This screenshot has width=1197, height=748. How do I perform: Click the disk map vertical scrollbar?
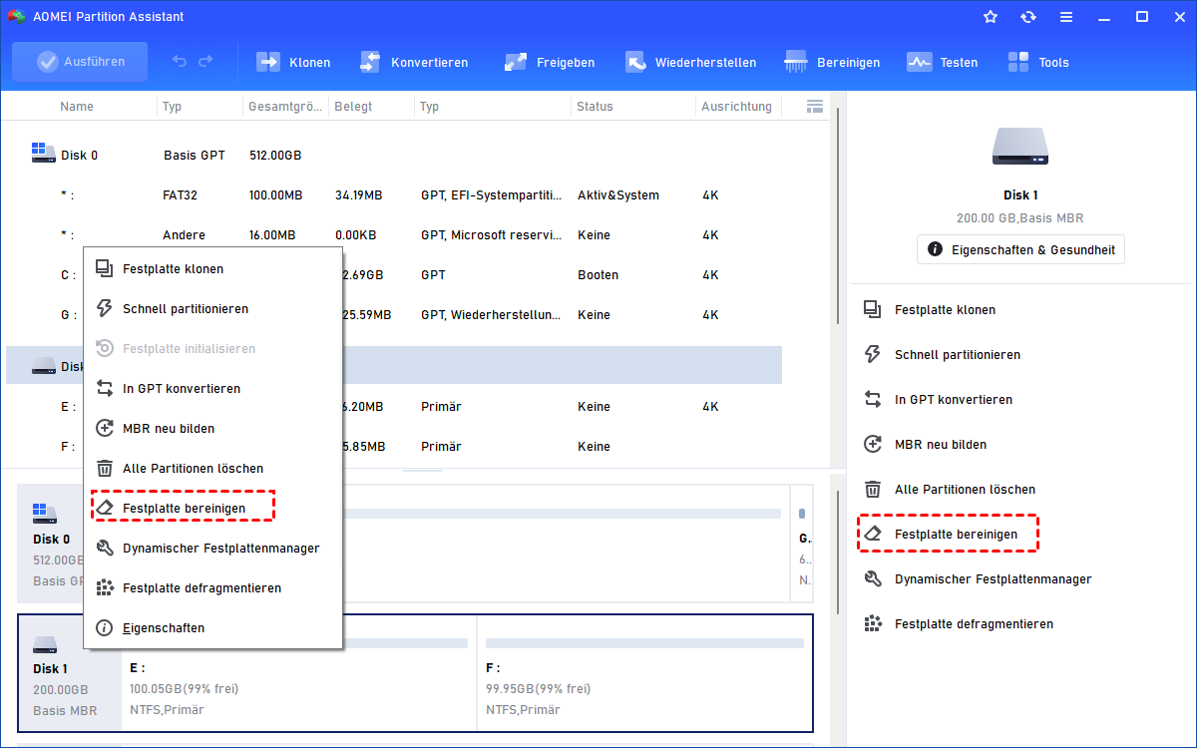point(839,554)
